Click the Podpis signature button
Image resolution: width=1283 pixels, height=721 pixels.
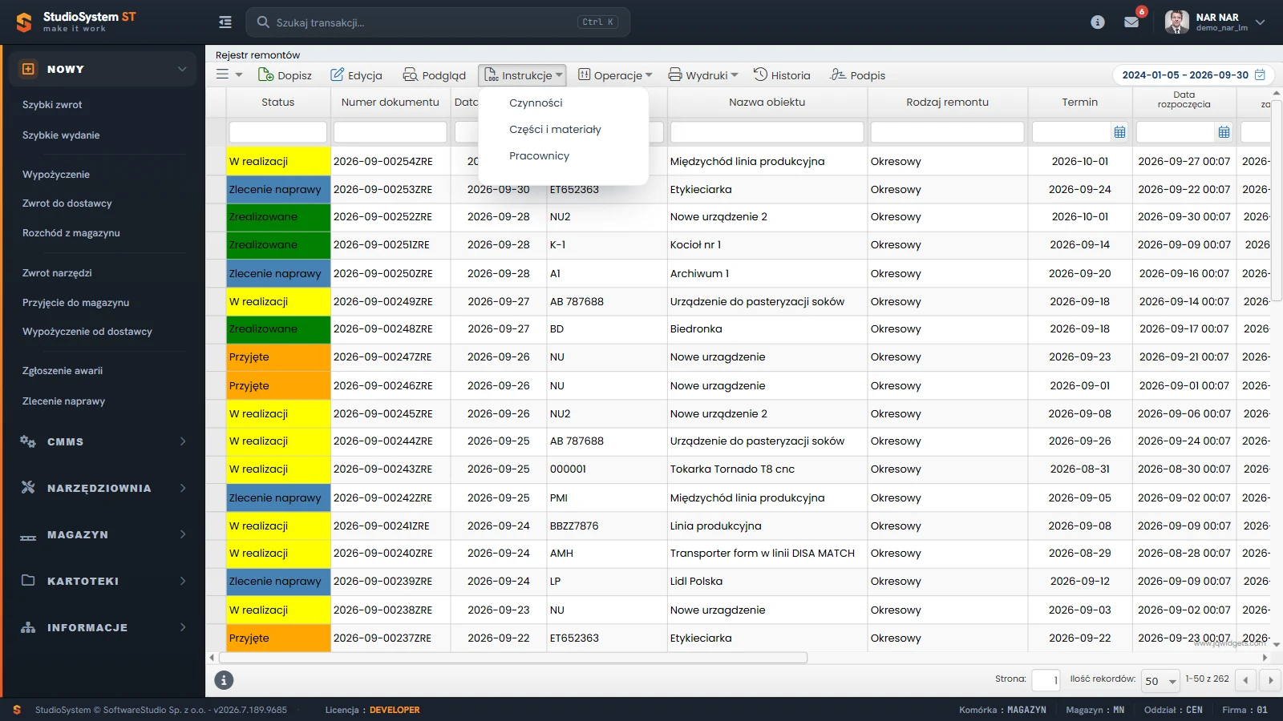point(858,75)
